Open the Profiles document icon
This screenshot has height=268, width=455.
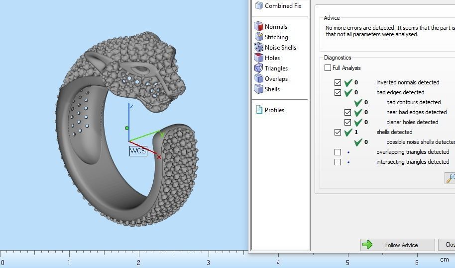point(259,110)
